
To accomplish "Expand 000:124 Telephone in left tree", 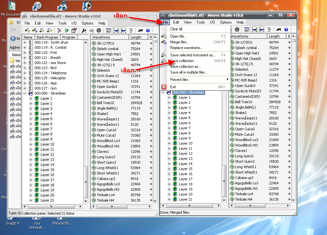I will coord(25,73).
